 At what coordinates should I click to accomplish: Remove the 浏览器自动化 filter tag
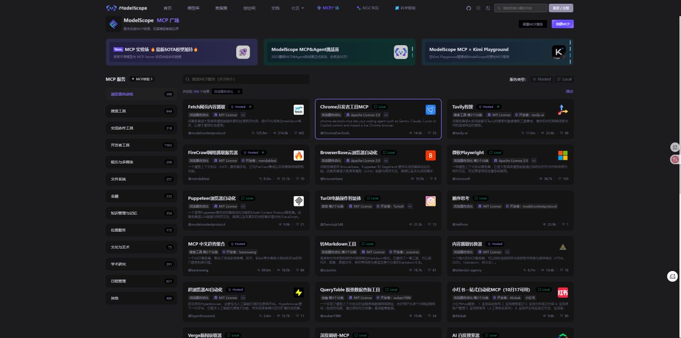click(x=238, y=91)
